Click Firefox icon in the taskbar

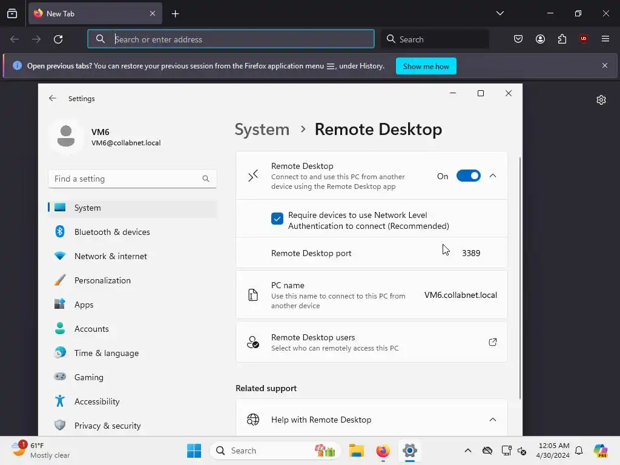pyautogui.click(x=383, y=450)
